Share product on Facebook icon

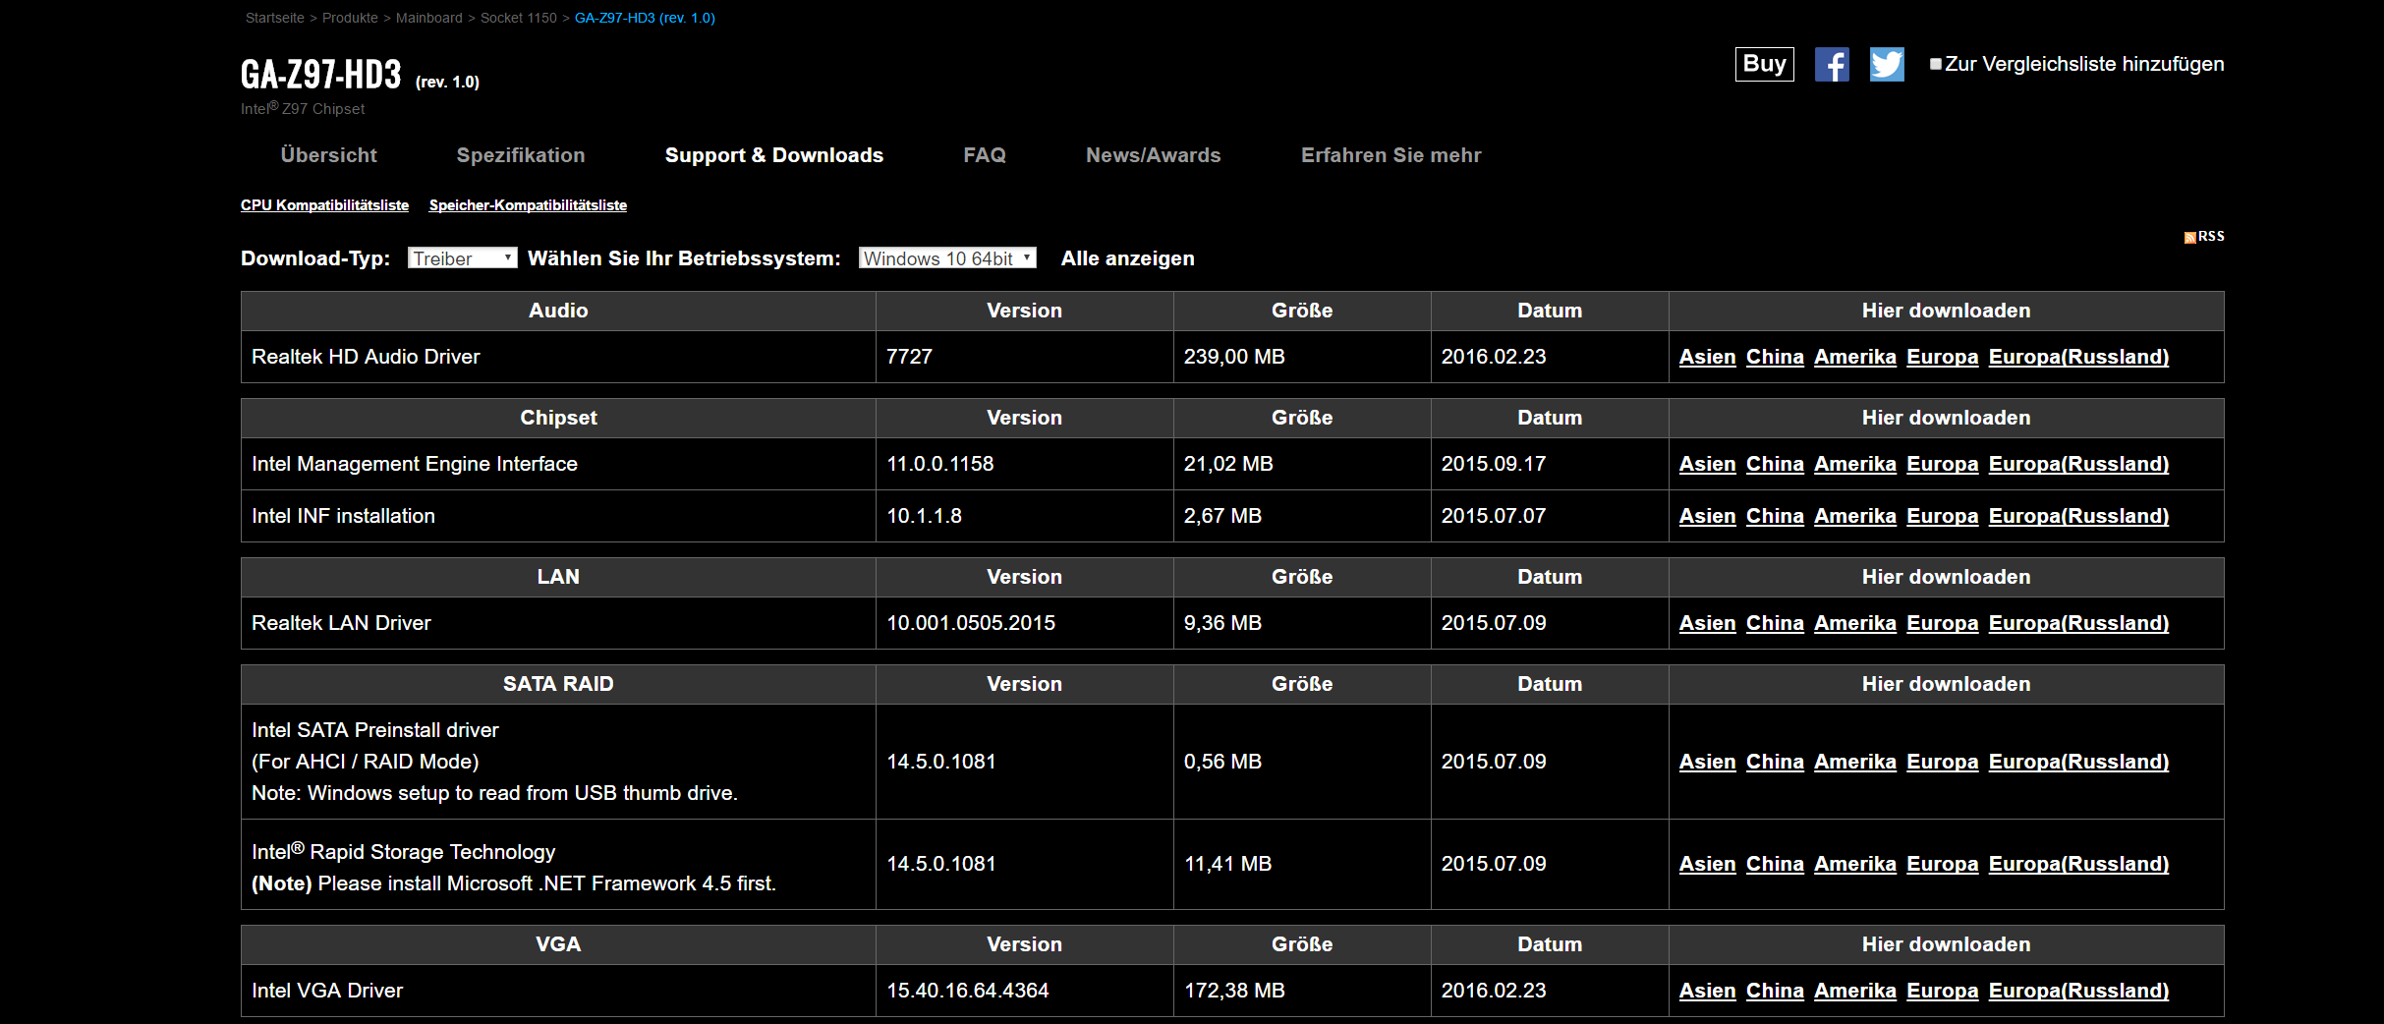1832,65
